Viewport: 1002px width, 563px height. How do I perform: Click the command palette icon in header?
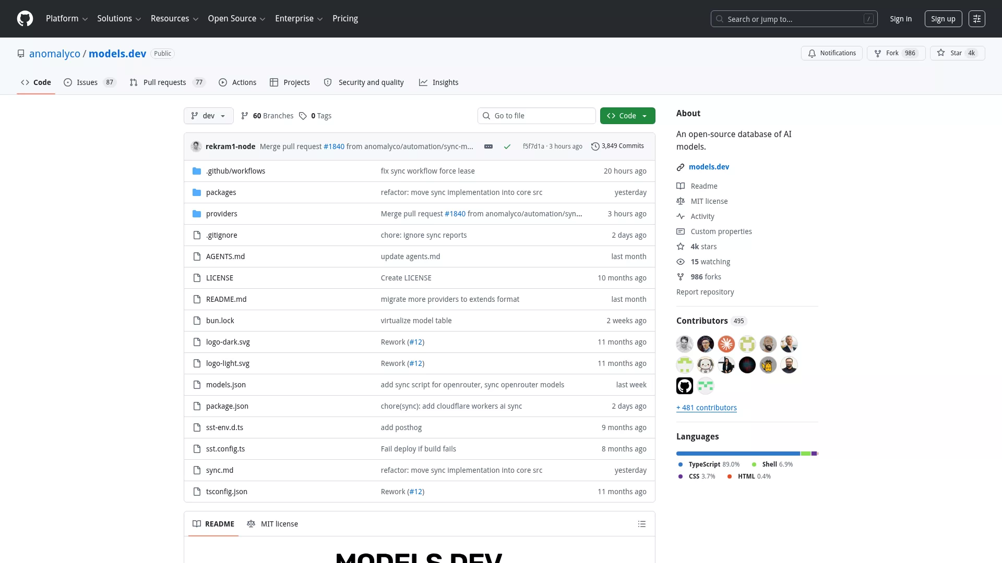tap(976, 19)
